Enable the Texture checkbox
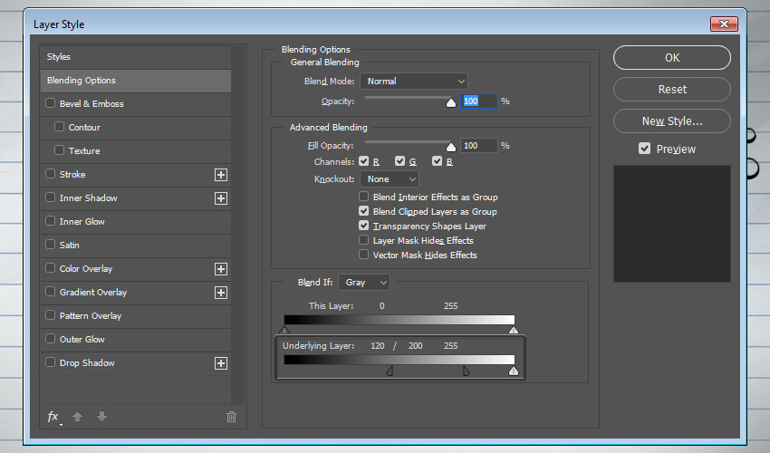770x453 pixels. point(60,150)
